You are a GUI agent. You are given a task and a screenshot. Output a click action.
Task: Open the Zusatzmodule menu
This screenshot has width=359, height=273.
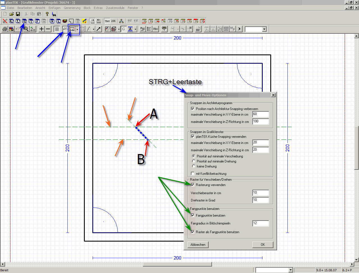[x=115, y=8]
